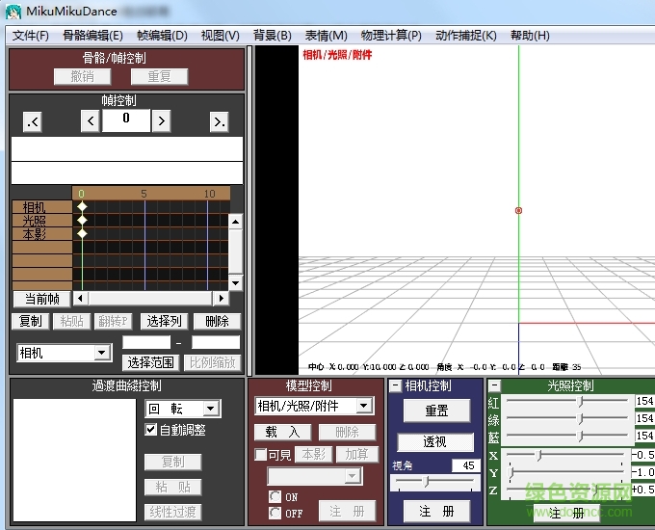Adjust the 視角 view angle slider
The height and width of the screenshot is (530, 655).
click(x=427, y=481)
